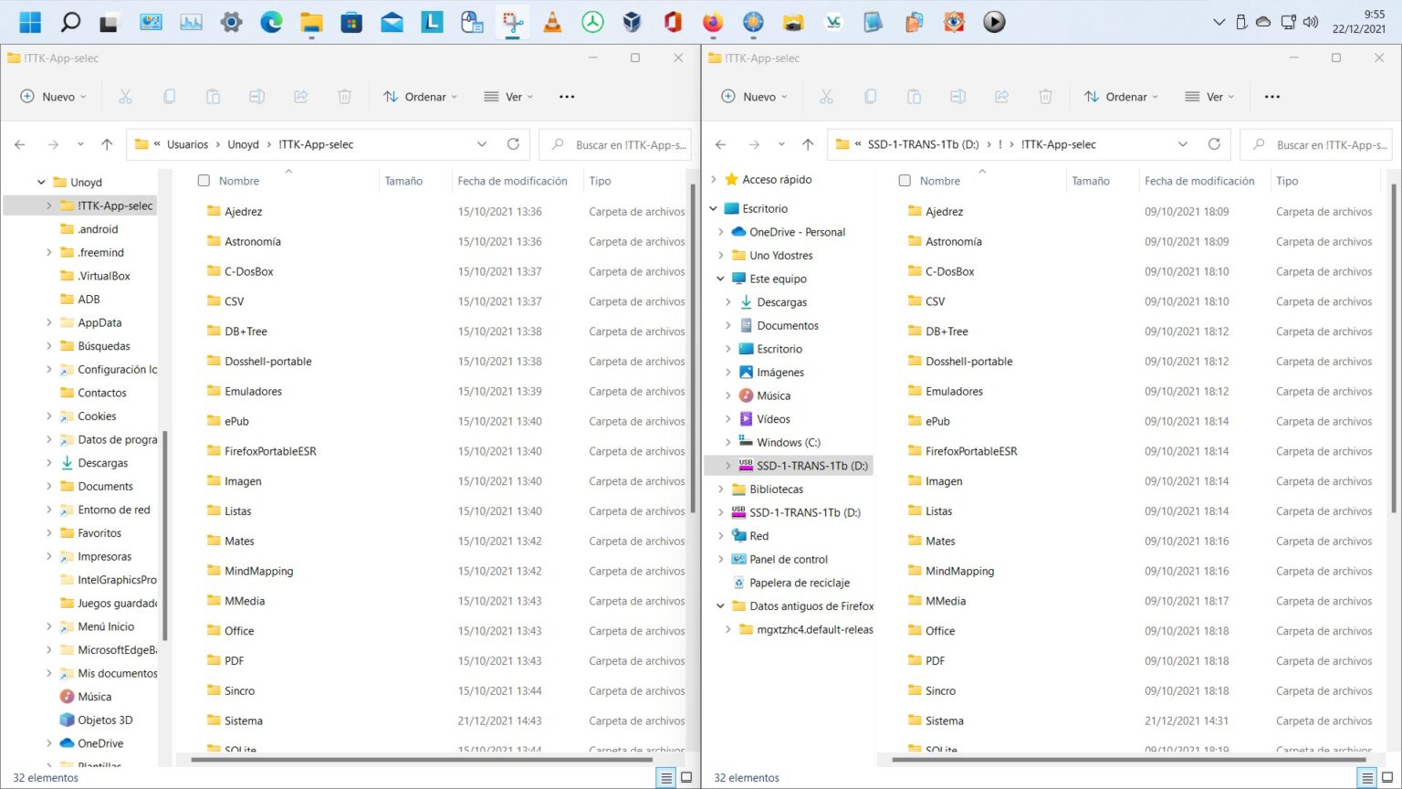
Task: Open VLC media player from the taskbar
Action: [552, 22]
